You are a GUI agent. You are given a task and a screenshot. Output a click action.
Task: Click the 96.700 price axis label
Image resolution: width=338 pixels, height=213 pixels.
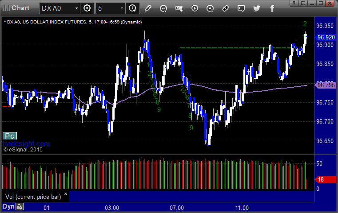(x=325, y=122)
